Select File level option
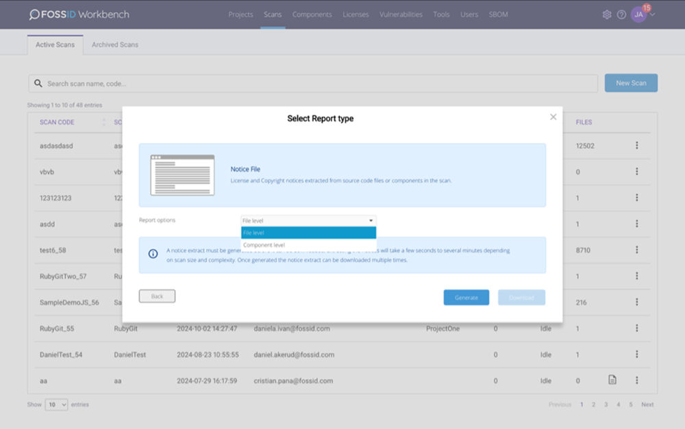Viewport: 685px width, 429px height. tap(308, 233)
